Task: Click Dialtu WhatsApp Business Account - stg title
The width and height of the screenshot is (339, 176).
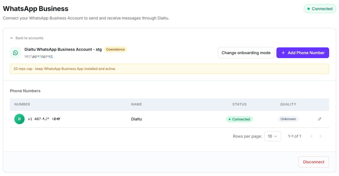Action: pyautogui.click(x=63, y=49)
